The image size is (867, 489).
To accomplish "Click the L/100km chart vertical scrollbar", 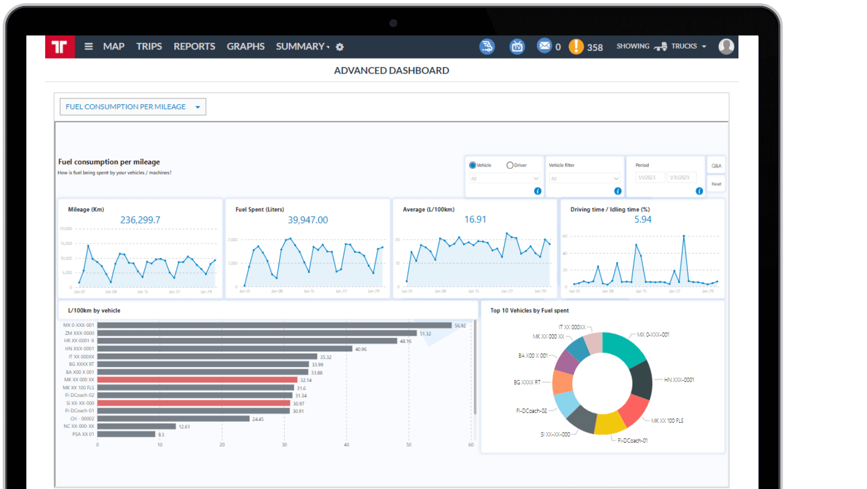I will [475, 368].
